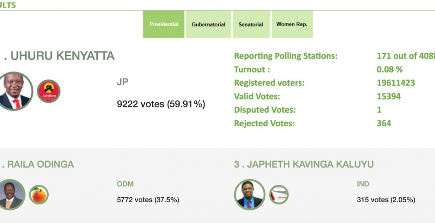Click the Registered voters number 19611423
This screenshot has width=435, height=223.
tap(396, 83)
